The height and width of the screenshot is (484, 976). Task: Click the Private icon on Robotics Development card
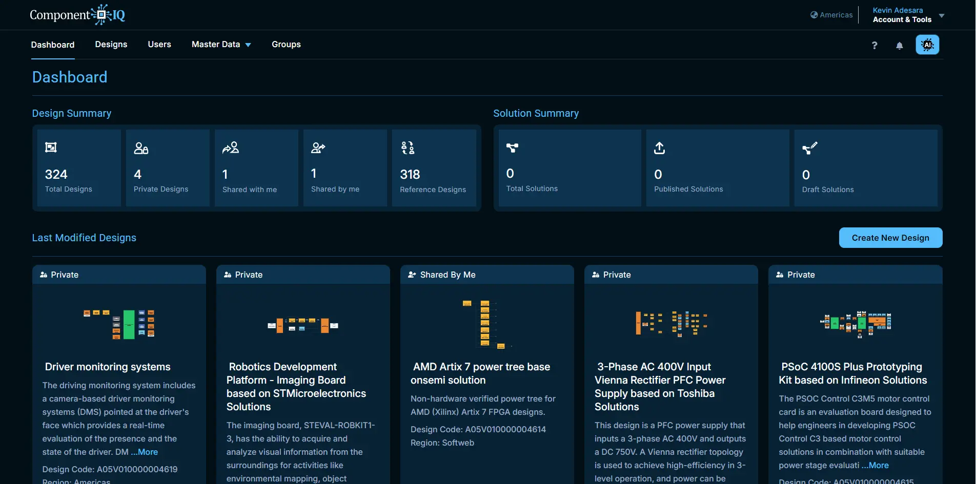pyautogui.click(x=228, y=275)
